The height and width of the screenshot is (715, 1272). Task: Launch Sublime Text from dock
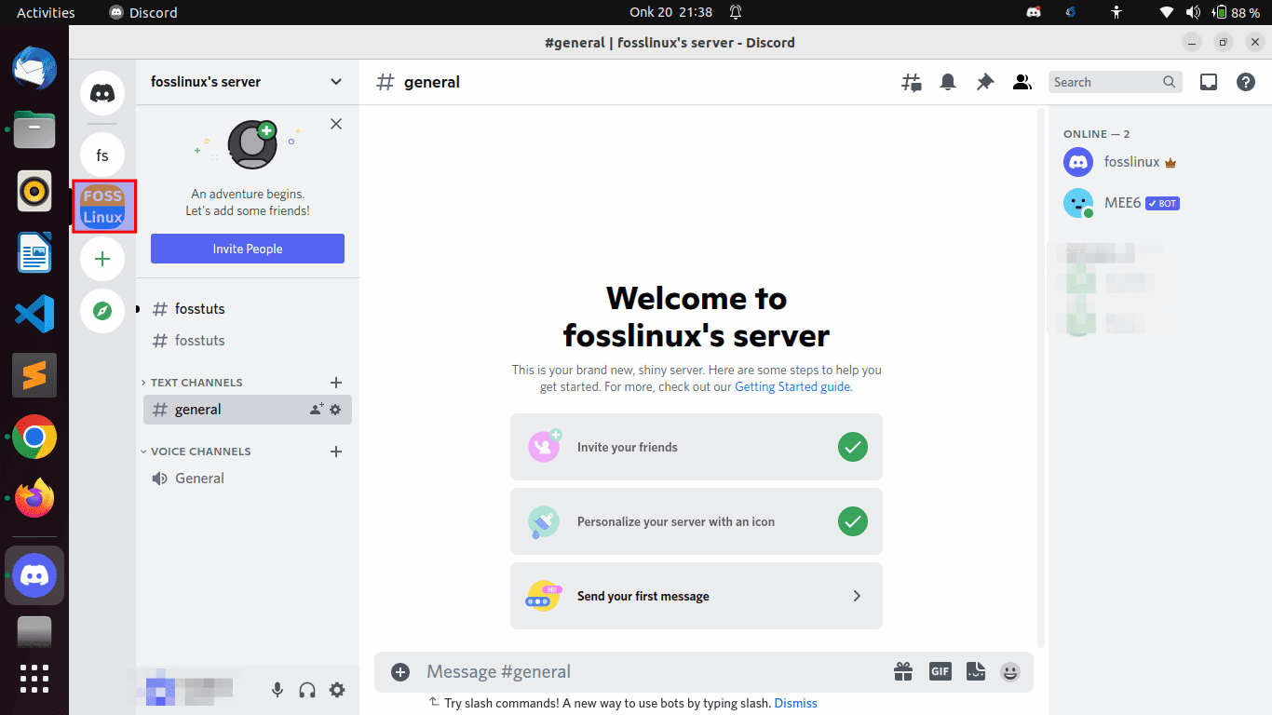[x=34, y=375]
